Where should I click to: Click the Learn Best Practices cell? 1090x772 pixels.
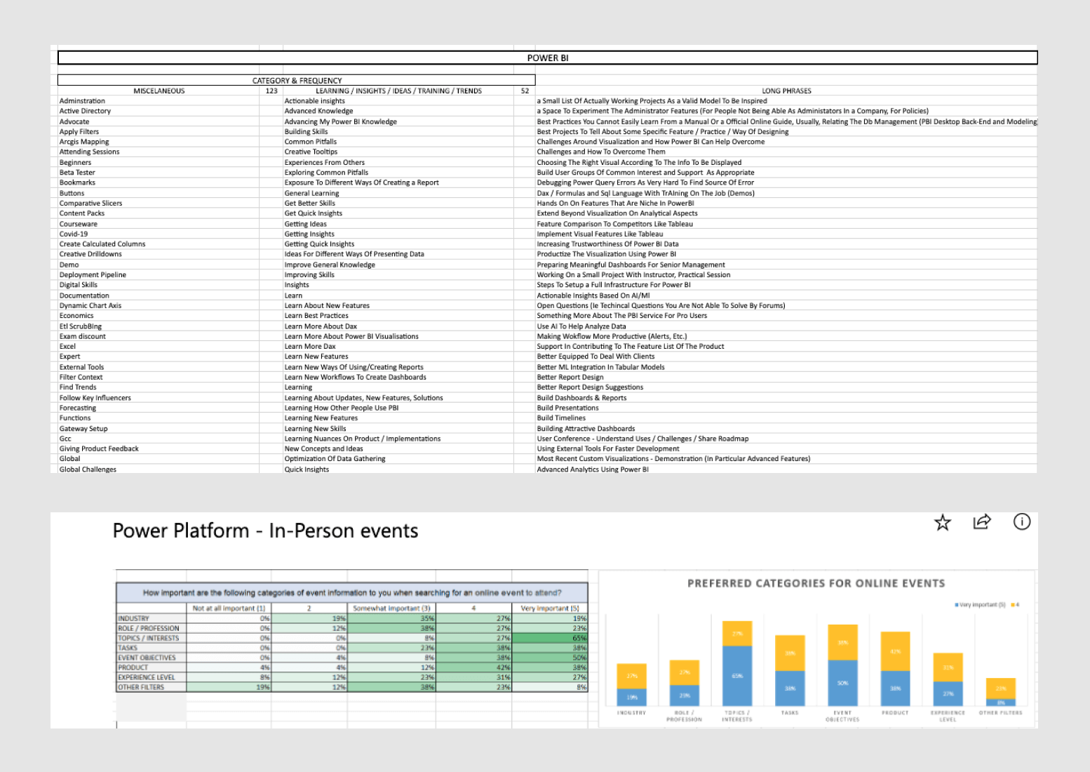[398, 316]
